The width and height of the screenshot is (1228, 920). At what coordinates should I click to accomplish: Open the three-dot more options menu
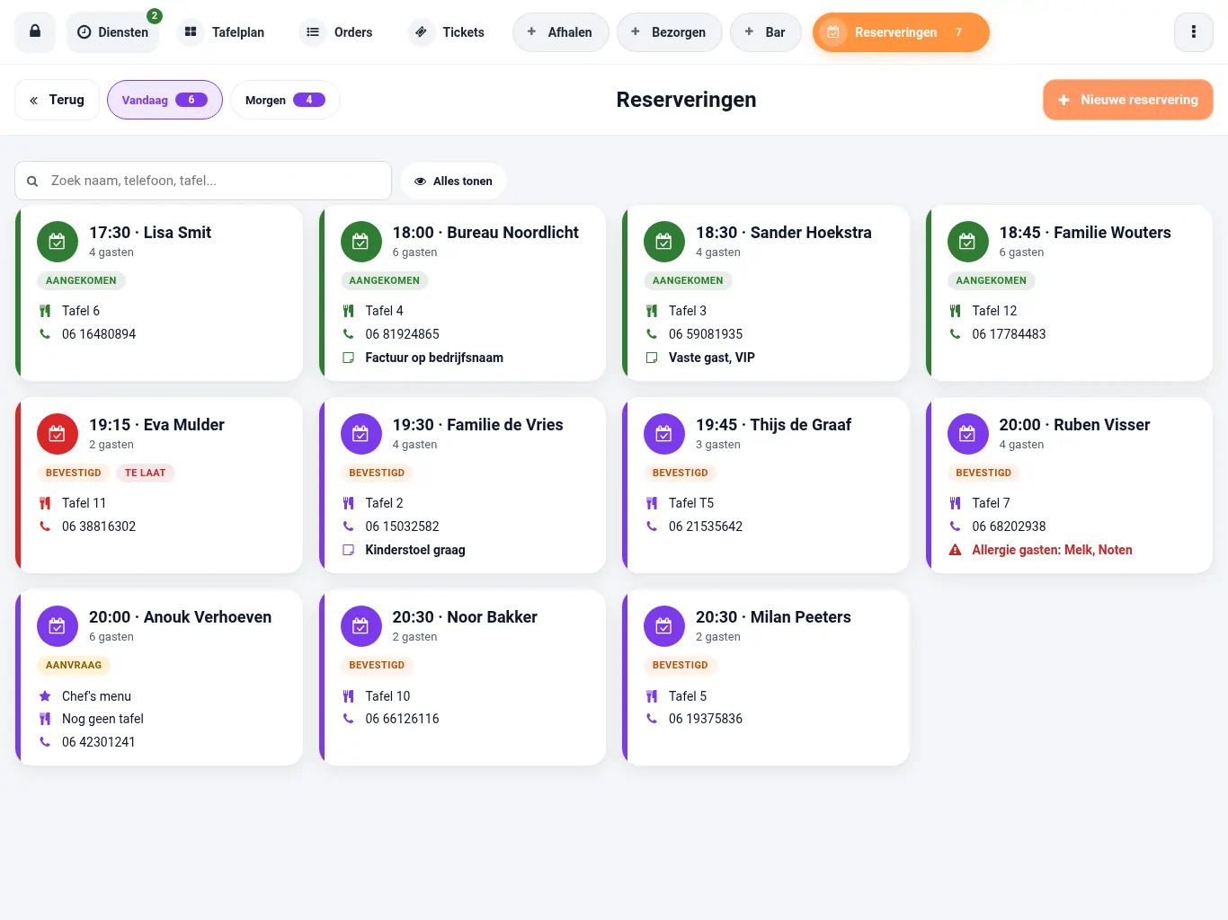(1193, 31)
